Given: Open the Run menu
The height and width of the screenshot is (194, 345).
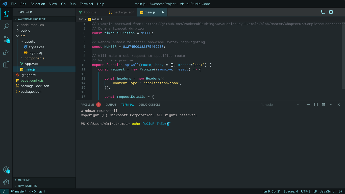Looking at the screenshot, I should [x=73, y=4].
